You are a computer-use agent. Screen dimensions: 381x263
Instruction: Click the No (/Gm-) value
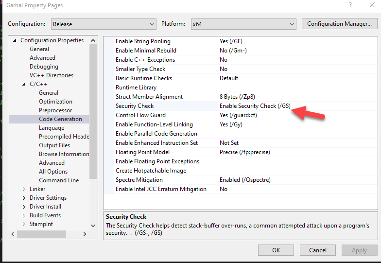point(233,51)
